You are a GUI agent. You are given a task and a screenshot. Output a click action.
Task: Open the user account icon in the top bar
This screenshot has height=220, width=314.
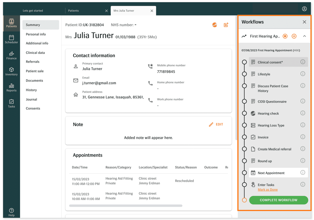coord(304,9)
